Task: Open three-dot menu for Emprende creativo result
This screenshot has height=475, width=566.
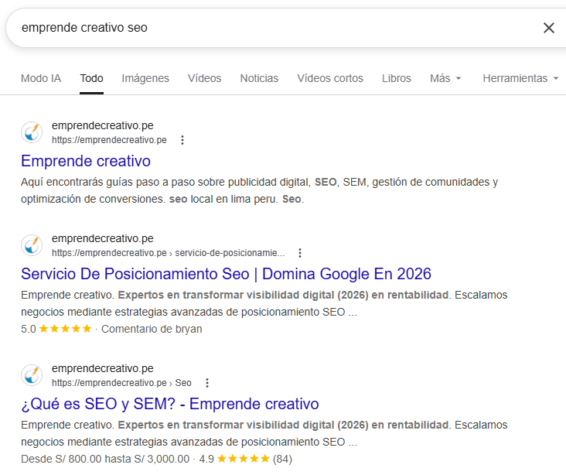Action: pyautogui.click(x=182, y=140)
